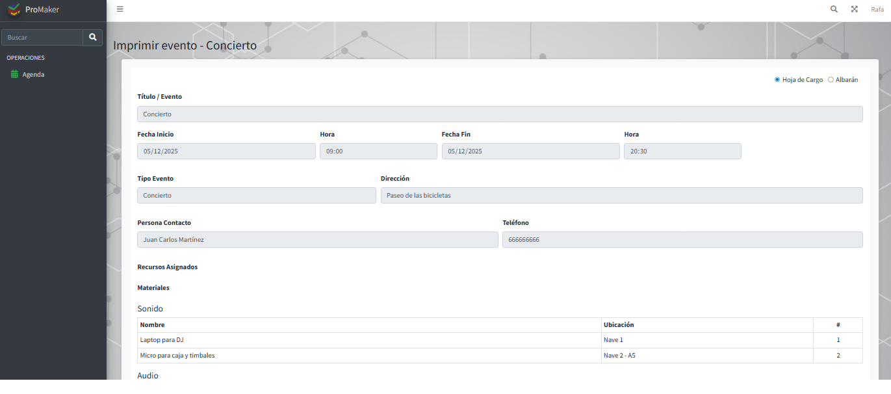Toggle the hamburger sidebar menu

(120, 9)
